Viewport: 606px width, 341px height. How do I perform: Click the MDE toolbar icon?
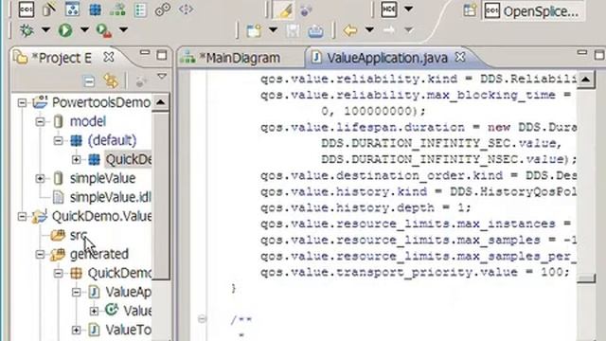click(389, 9)
